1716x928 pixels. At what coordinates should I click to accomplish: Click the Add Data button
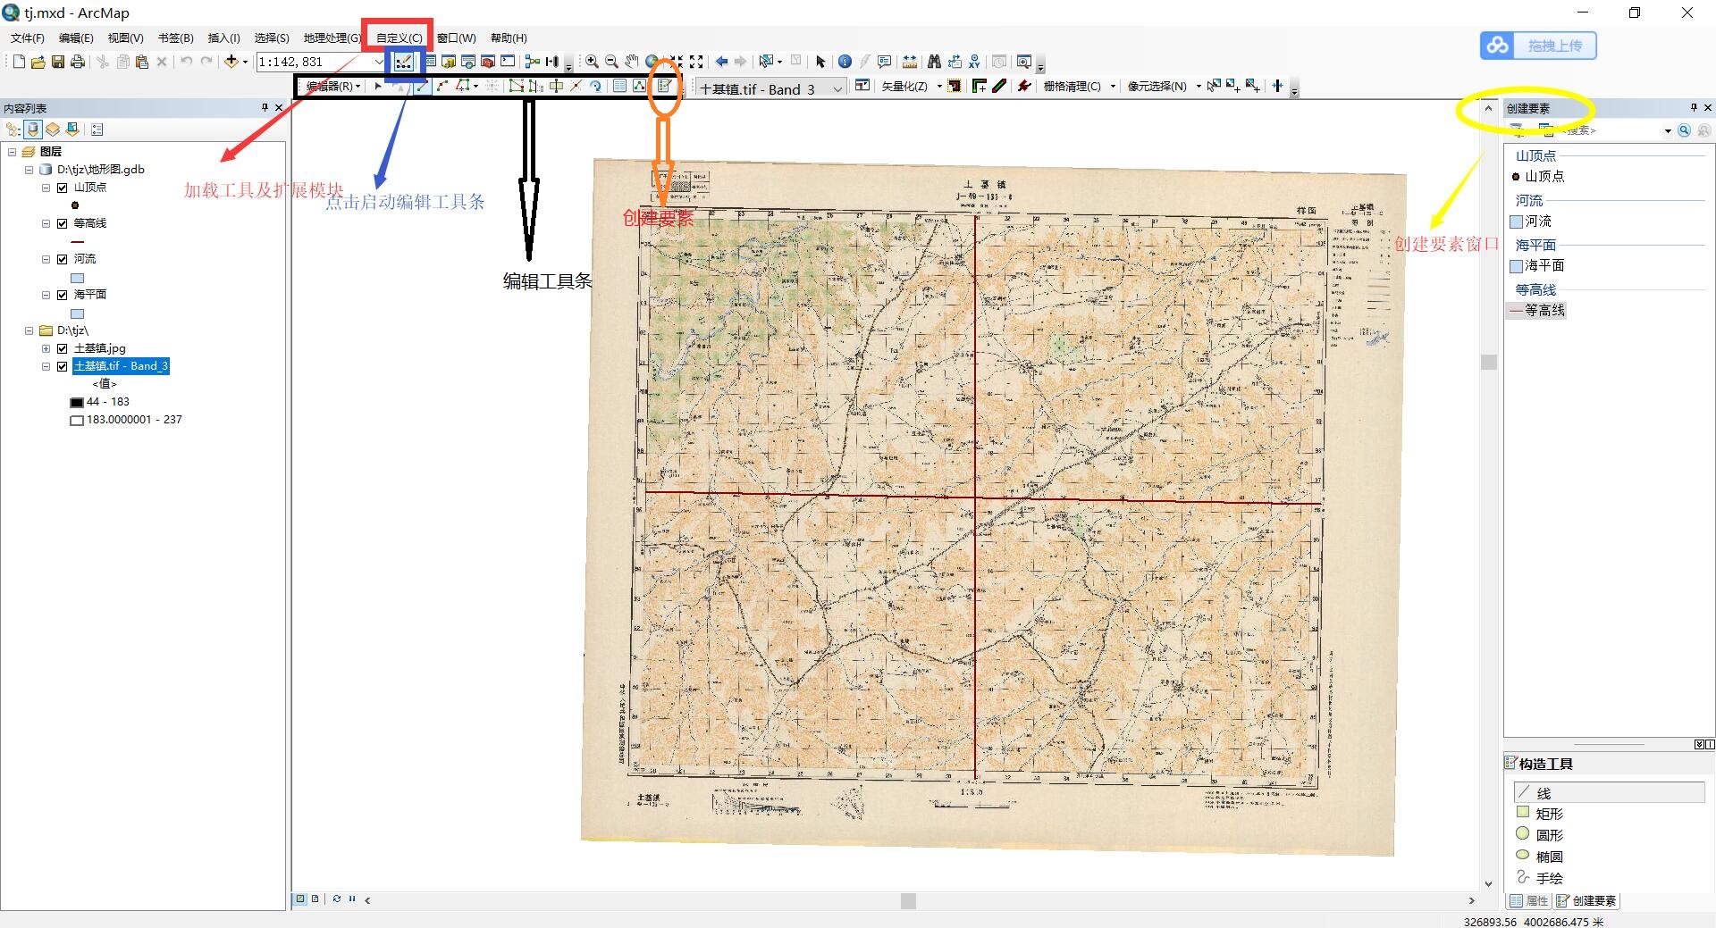click(x=231, y=62)
